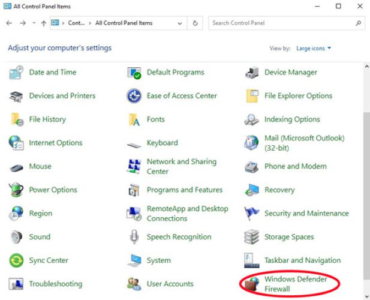The image size is (370, 300).
Task: Open the Windows Defender Firewall brick icon
Action: (x=251, y=284)
